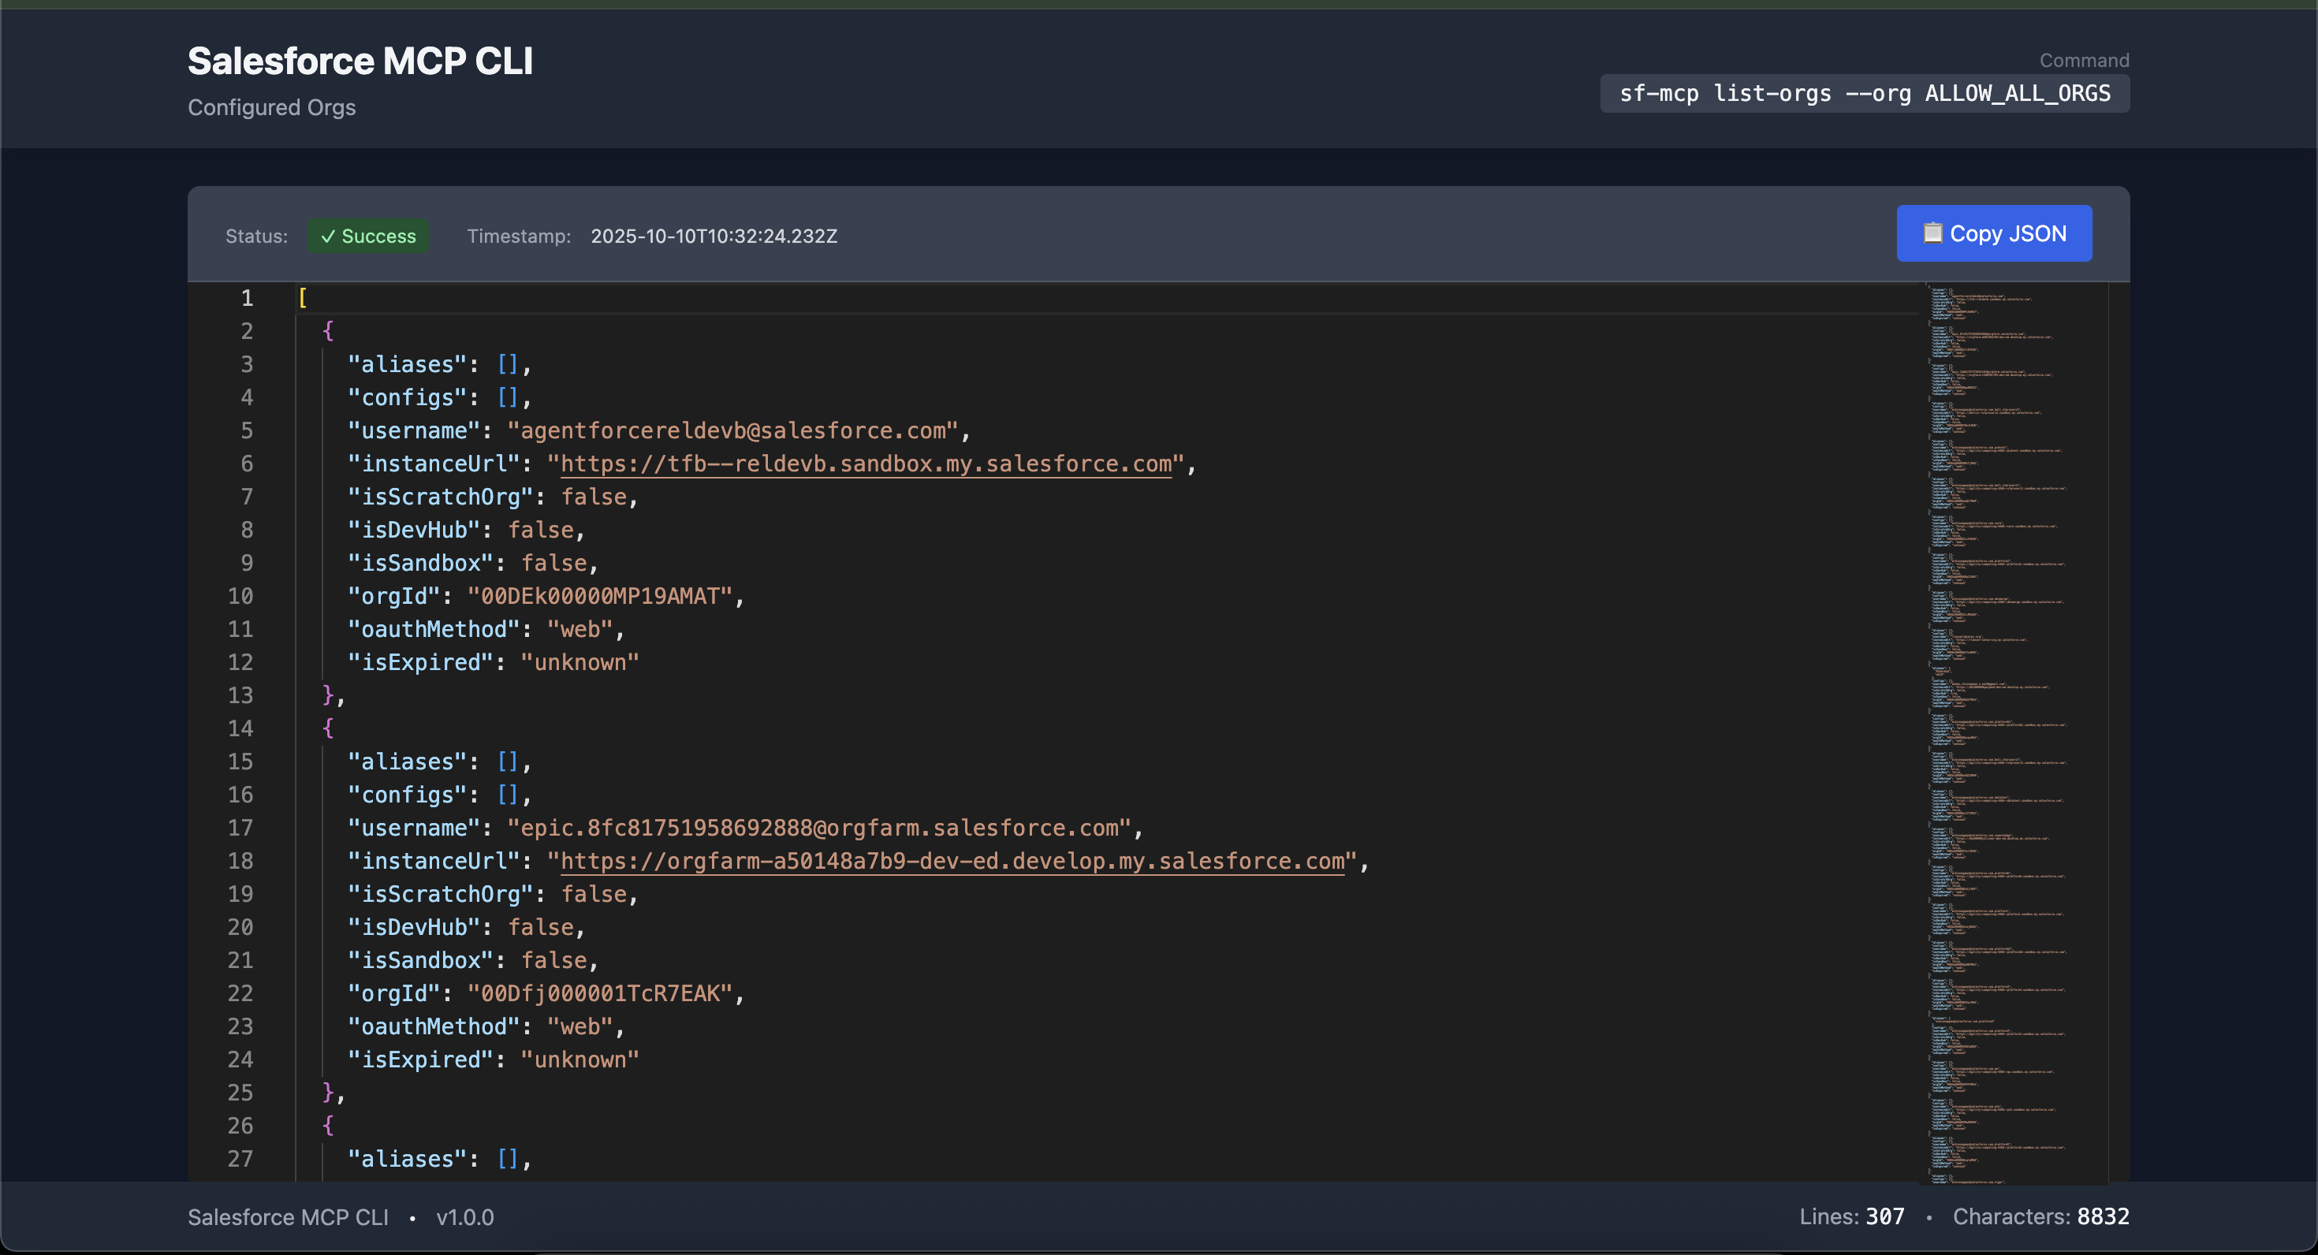Click the Copy JSON button
The width and height of the screenshot is (2318, 1255).
pyautogui.click(x=1993, y=234)
